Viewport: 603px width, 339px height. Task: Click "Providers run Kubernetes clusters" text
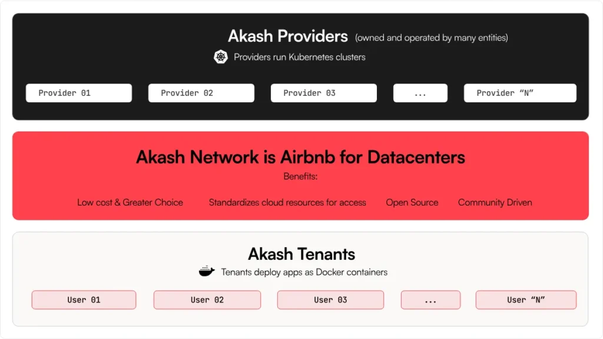pos(300,57)
